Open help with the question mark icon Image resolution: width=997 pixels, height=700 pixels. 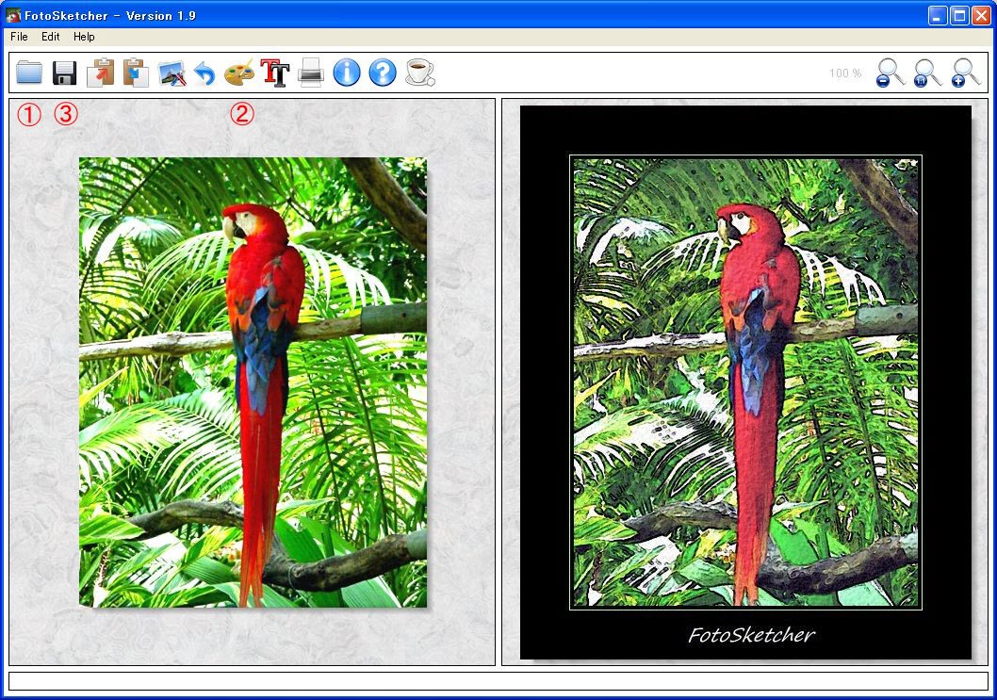pyautogui.click(x=383, y=73)
